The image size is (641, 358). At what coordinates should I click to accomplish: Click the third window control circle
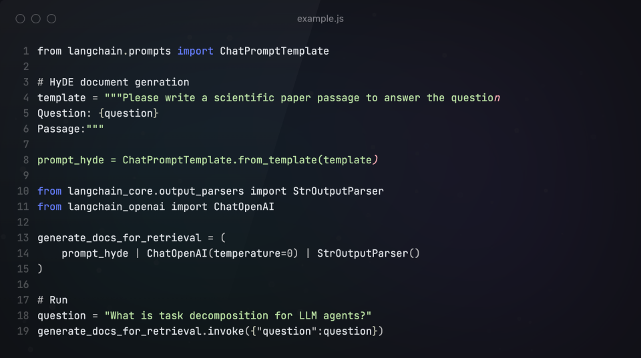click(51, 19)
